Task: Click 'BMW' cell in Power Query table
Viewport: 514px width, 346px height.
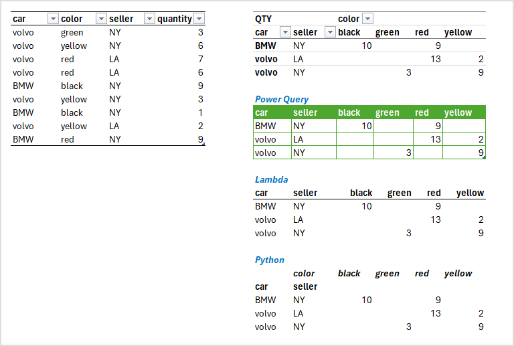Action: (x=266, y=126)
